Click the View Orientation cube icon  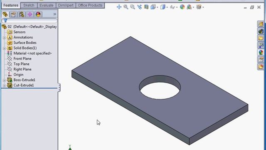[x=153, y=7]
